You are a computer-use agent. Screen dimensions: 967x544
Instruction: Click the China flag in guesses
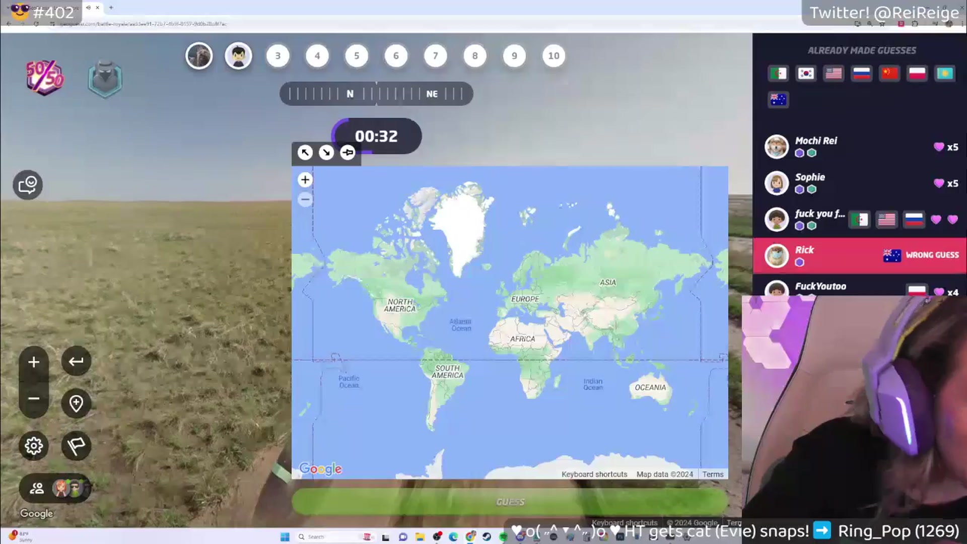coord(889,74)
